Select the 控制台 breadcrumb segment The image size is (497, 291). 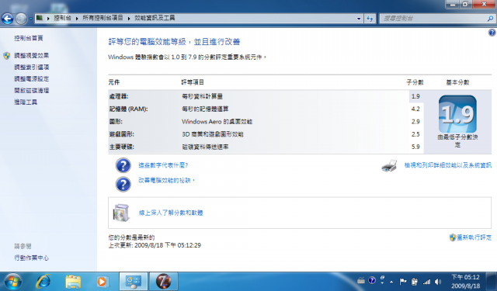pyautogui.click(x=62, y=18)
